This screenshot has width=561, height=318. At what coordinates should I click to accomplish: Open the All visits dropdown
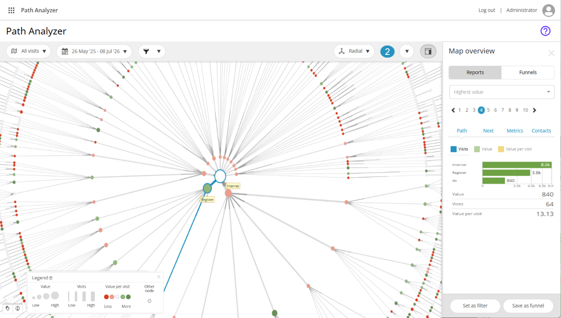[x=29, y=51]
